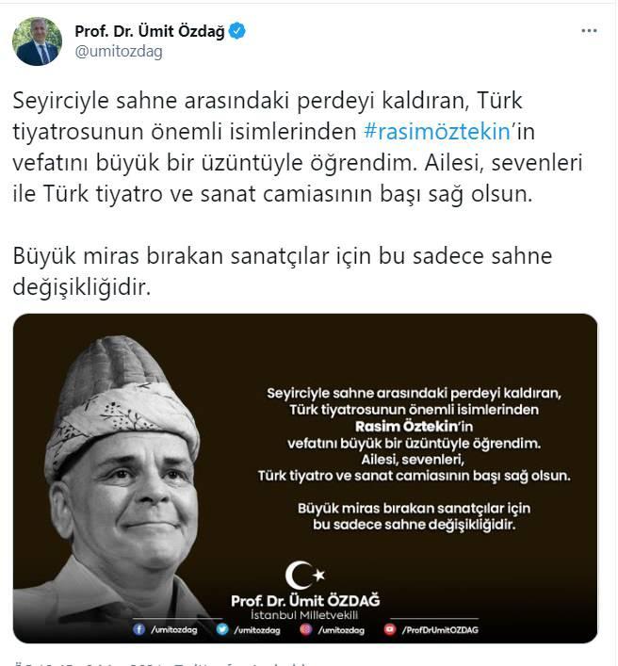Click the blue verified badge icon
This screenshot has height=666, width=618.
click(237, 31)
